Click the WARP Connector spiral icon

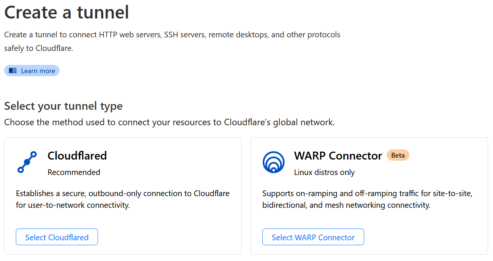(x=274, y=162)
